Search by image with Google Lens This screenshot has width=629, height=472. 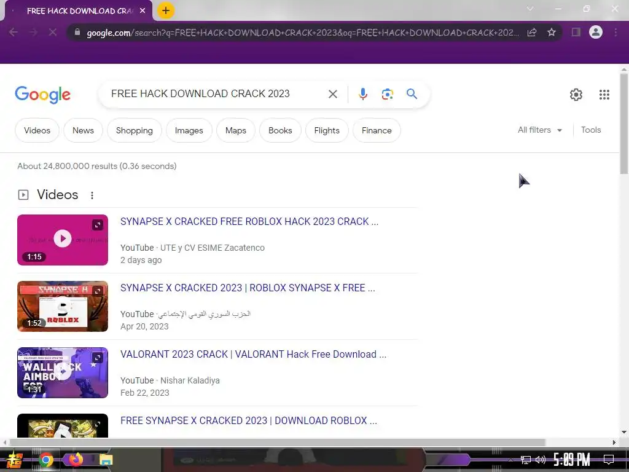point(387,94)
